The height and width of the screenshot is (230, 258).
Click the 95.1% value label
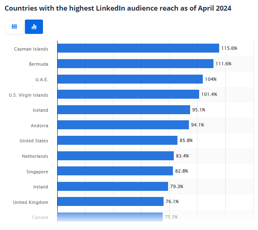[x=199, y=110]
